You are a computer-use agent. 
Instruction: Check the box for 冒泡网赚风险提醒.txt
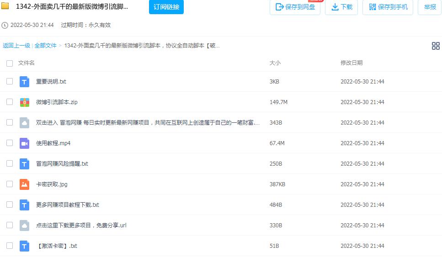(x=10, y=163)
